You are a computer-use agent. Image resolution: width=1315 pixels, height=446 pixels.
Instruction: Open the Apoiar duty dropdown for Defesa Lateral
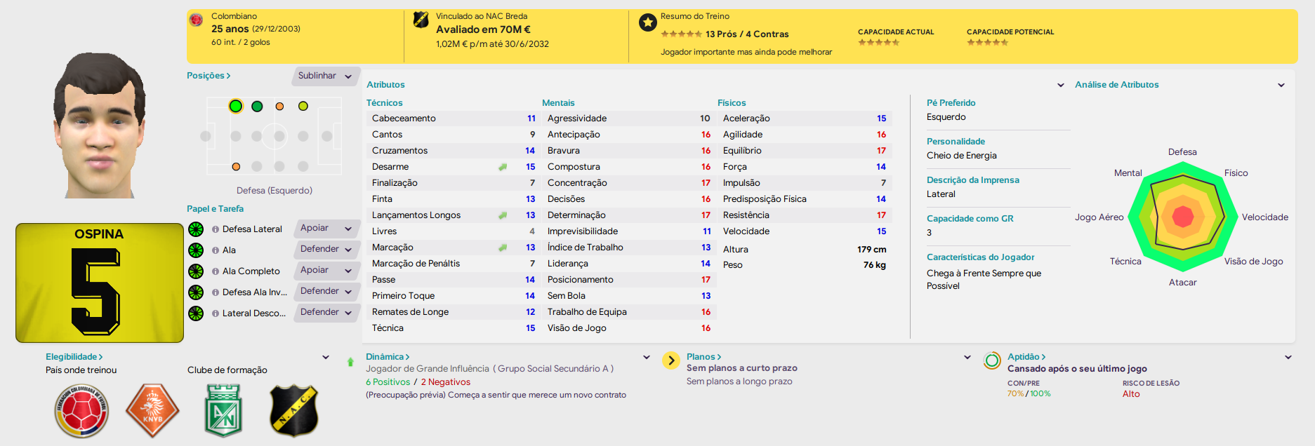click(x=326, y=228)
